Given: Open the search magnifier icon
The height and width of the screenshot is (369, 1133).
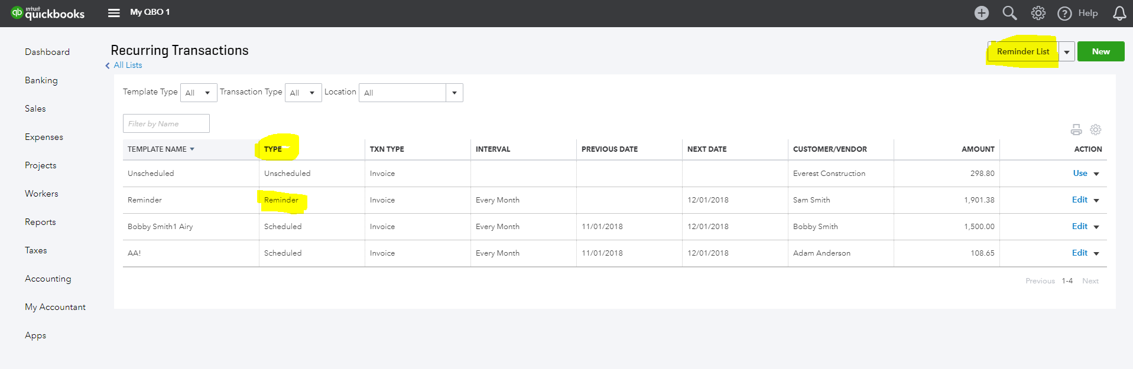Looking at the screenshot, I should point(1009,13).
